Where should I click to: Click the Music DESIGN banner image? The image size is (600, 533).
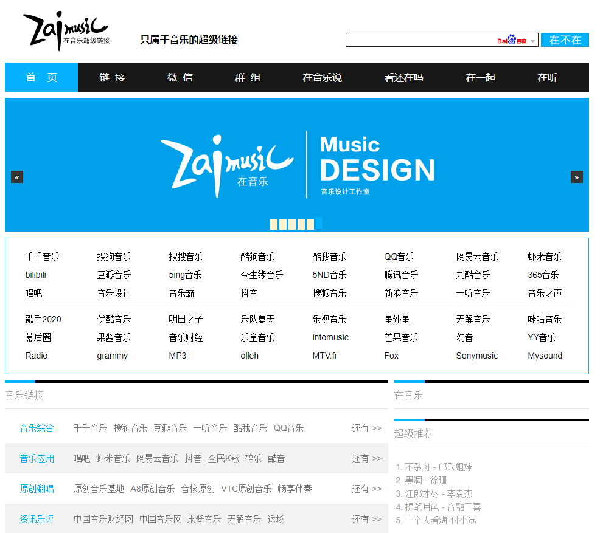297,165
